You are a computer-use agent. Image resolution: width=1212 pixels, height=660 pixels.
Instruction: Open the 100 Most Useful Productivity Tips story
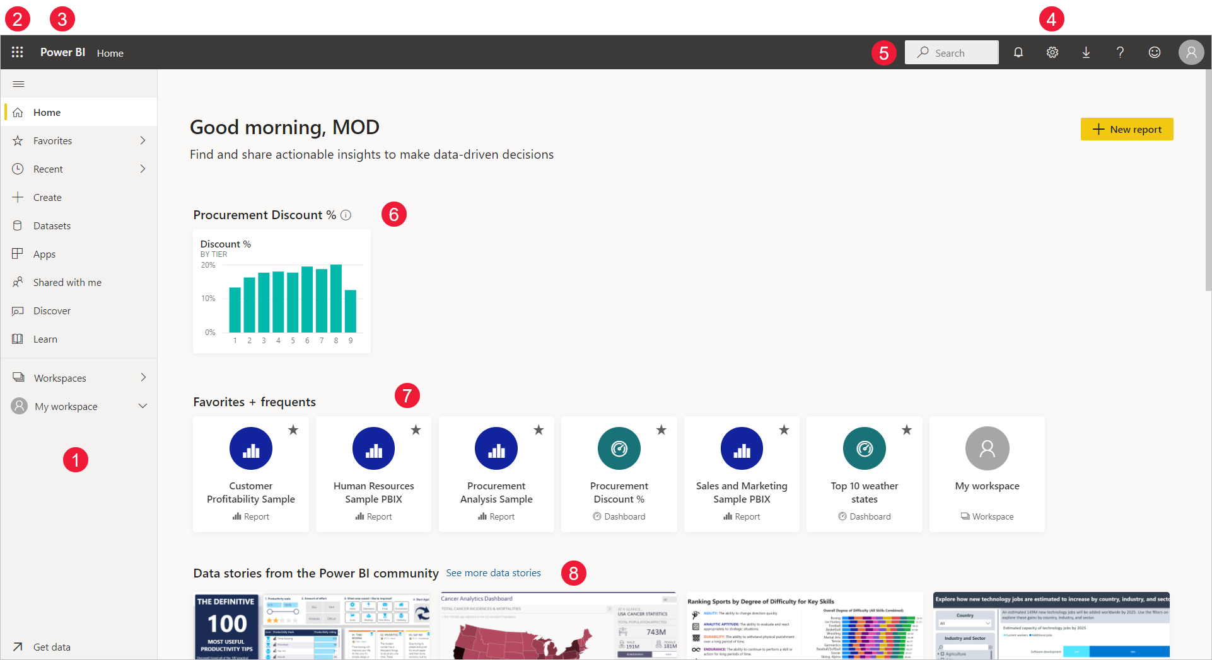(x=312, y=626)
